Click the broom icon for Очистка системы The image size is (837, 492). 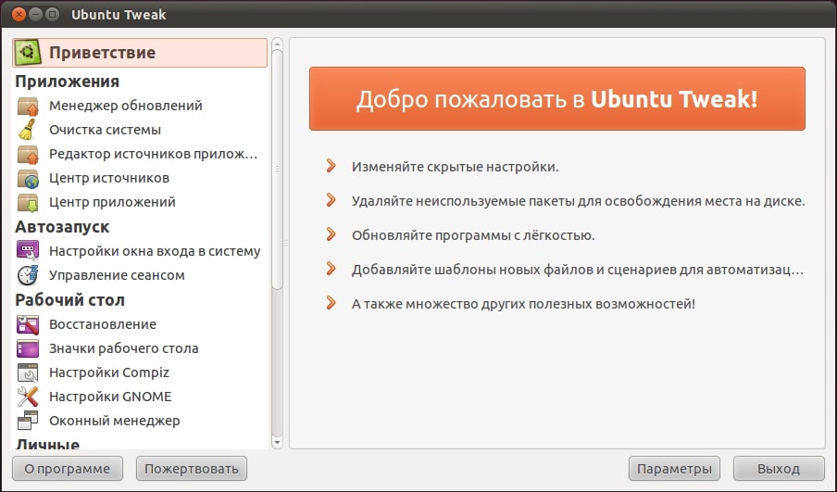pyautogui.click(x=27, y=130)
